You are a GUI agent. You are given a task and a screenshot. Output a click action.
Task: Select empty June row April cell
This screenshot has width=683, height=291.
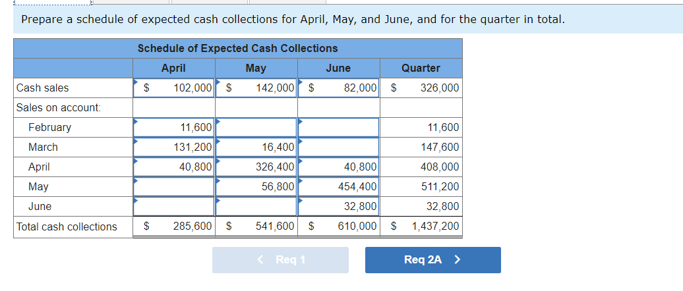174,206
